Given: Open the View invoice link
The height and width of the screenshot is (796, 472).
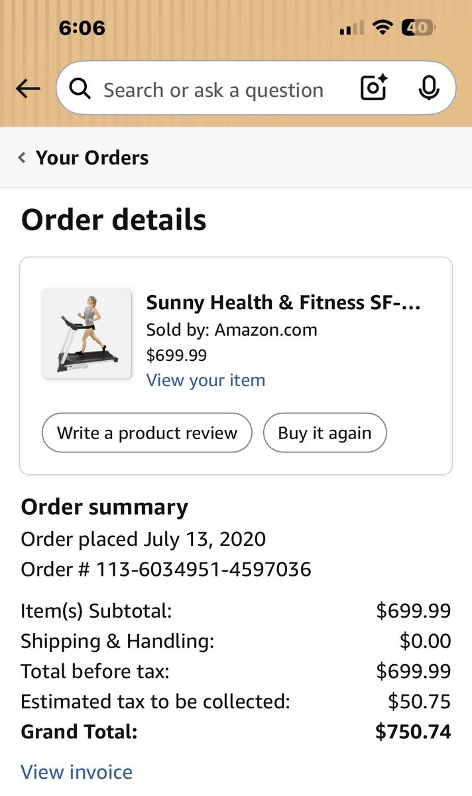Looking at the screenshot, I should (76, 771).
